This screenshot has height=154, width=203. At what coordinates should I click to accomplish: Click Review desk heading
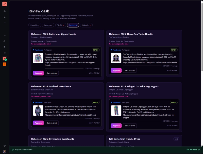click(x=39, y=11)
